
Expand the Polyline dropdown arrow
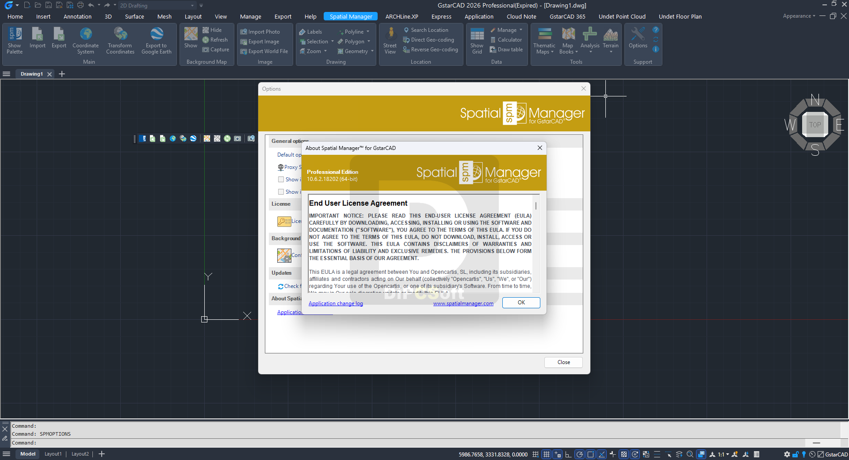click(368, 32)
